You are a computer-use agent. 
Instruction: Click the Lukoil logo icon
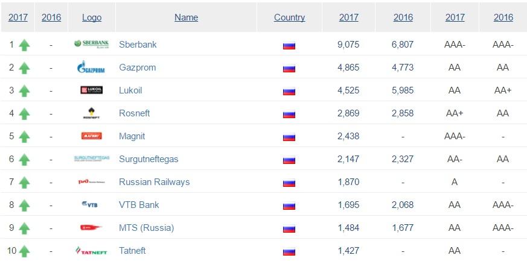click(x=91, y=90)
